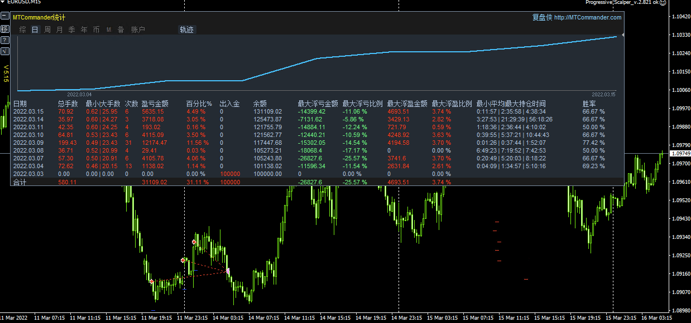691x323 pixels.
Task: Toggle the 轨迹 trajectory display button
Action: [x=187, y=30]
